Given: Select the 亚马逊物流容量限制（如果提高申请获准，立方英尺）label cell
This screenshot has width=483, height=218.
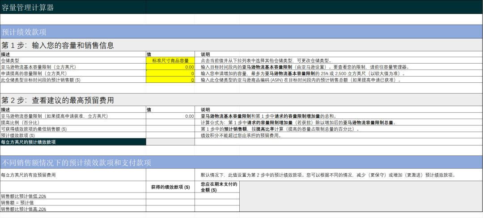Looking at the screenshot, I should (x=73, y=116).
